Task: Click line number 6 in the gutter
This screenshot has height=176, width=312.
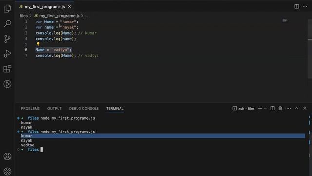Action: coord(26,50)
